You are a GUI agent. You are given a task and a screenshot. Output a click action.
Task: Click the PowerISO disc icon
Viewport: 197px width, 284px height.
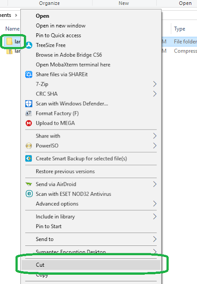(29, 146)
